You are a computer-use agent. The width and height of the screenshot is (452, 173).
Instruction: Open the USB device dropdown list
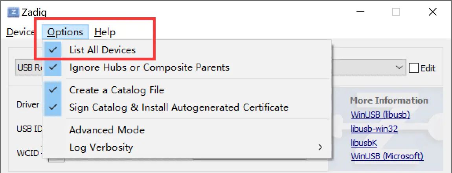399,67
